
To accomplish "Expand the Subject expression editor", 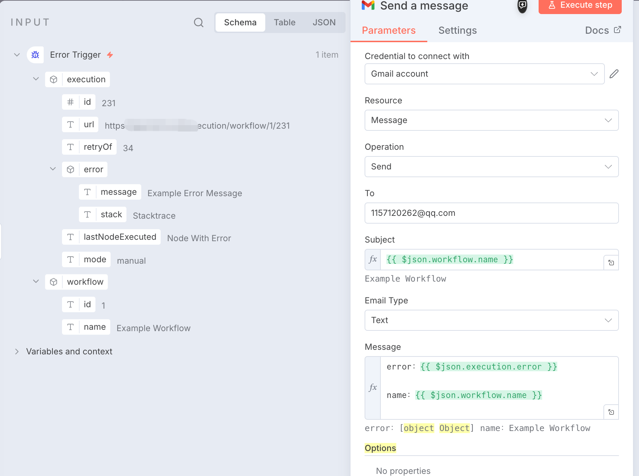I will [x=611, y=263].
